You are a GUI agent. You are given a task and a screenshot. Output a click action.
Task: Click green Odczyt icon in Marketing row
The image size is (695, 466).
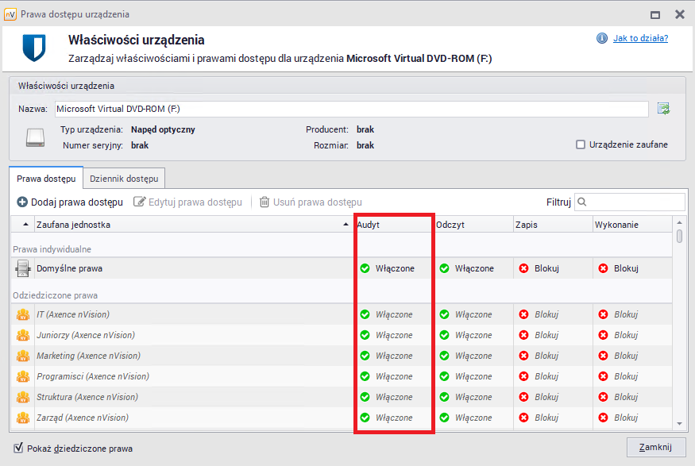[445, 356]
